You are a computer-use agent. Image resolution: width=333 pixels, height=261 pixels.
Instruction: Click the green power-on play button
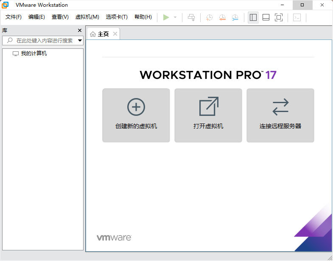(166, 17)
